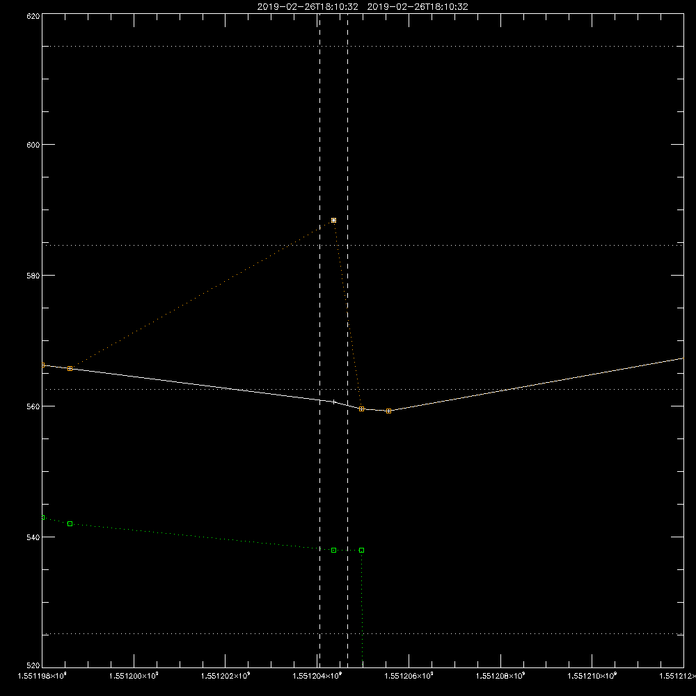Click the second 2019-02-26T18:10:32 timestamp in the title

point(418,7)
